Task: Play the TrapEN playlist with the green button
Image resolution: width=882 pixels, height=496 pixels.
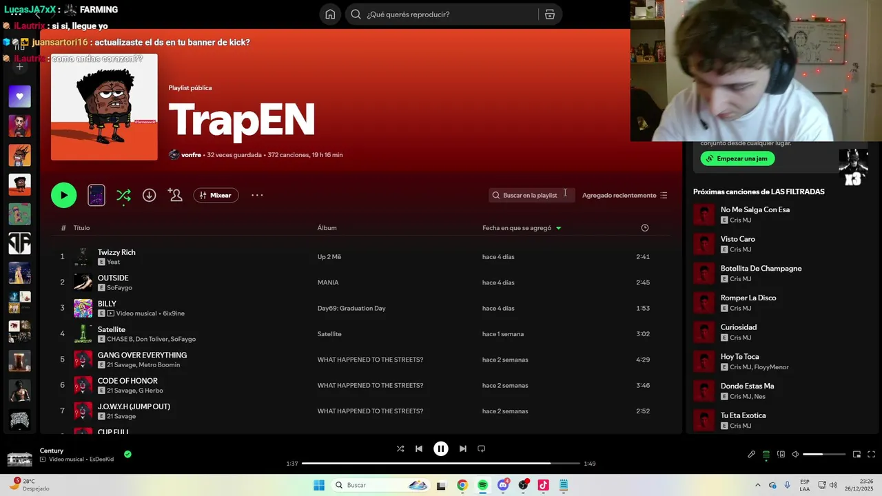Action: [x=63, y=195]
